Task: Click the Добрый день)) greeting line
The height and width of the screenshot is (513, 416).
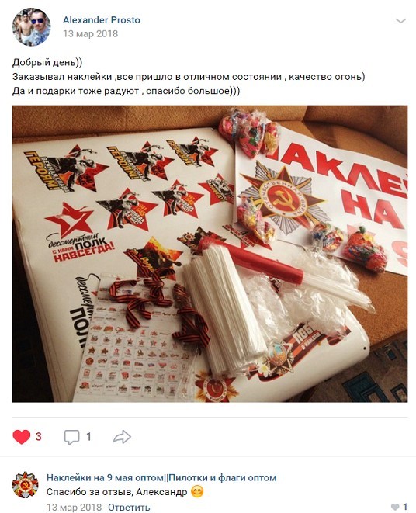Action: (x=47, y=62)
